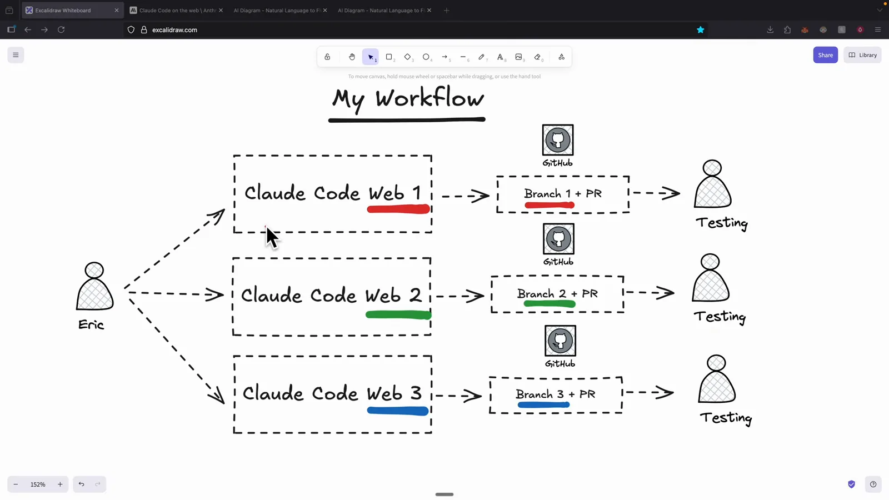Screen dimensions: 889x500
Task: Open a new browser tab
Action: pyautogui.click(x=446, y=10)
